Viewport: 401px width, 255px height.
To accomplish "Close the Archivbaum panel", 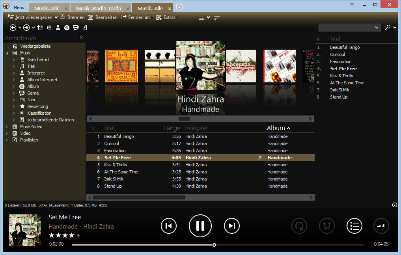I will pos(81,37).
